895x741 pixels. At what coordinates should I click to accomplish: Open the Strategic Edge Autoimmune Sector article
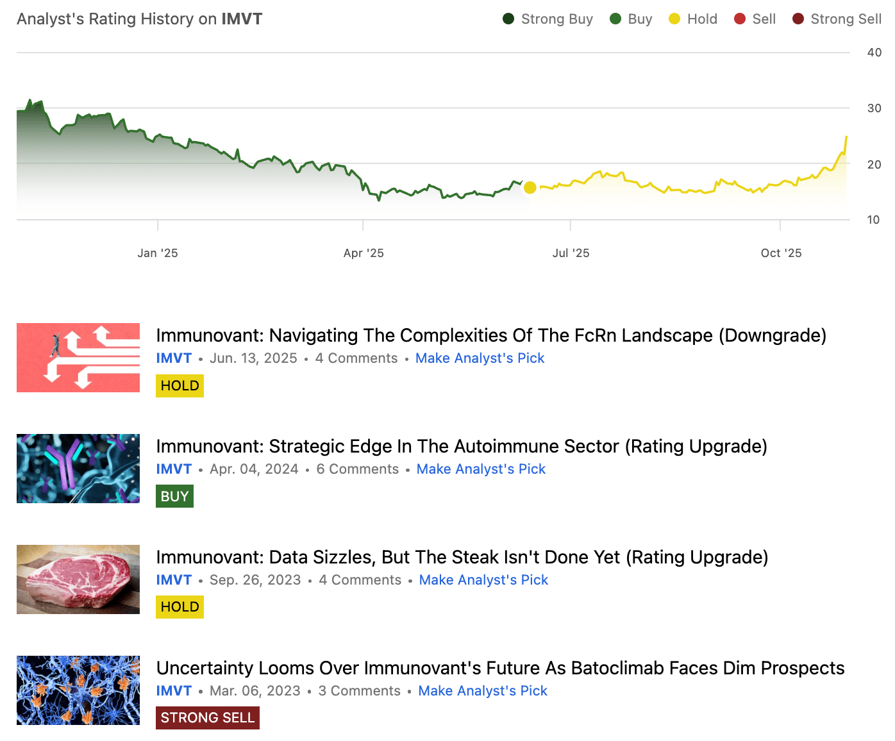click(462, 446)
